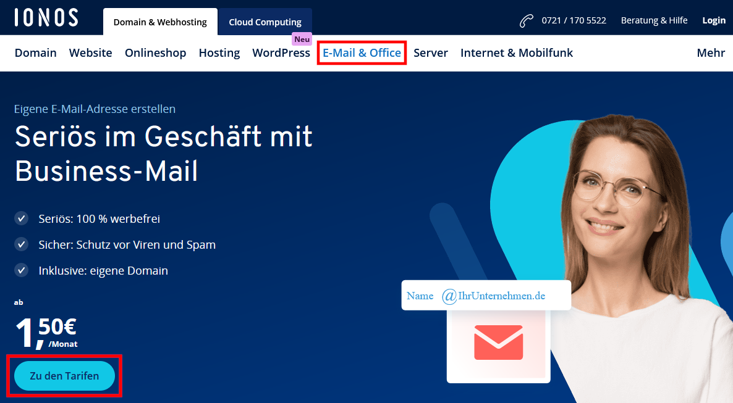Expand the Mehr menu
Viewport: 733px width, 403px height.
click(x=711, y=53)
